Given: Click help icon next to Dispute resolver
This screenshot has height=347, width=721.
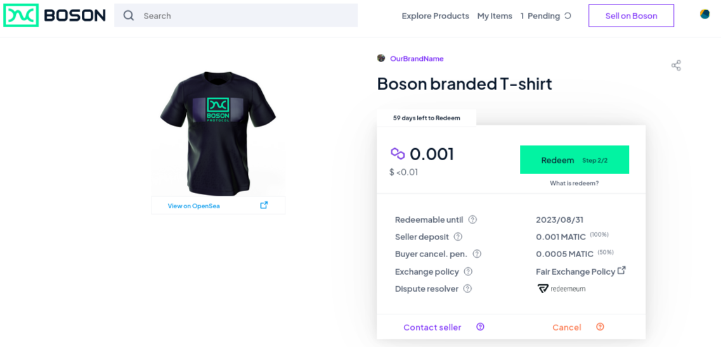Looking at the screenshot, I should [x=467, y=289].
